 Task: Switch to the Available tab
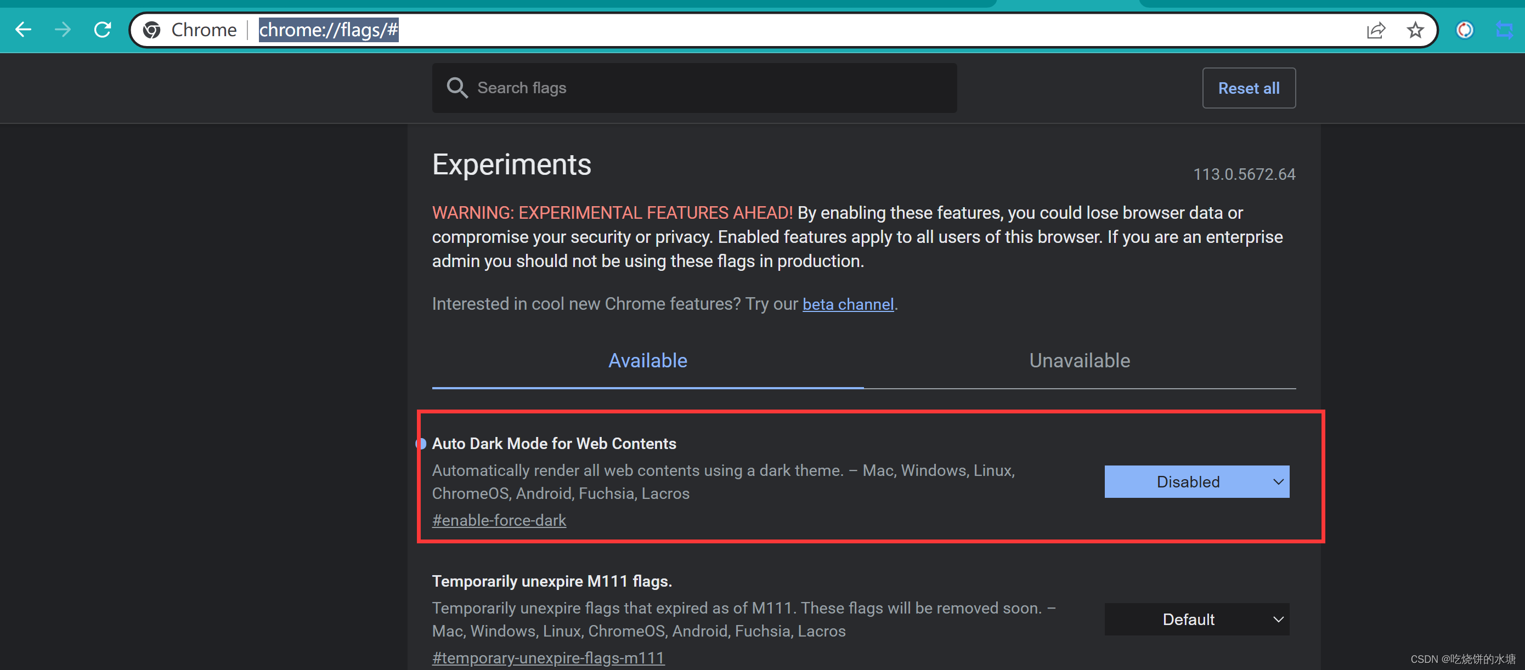tap(647, 360)
